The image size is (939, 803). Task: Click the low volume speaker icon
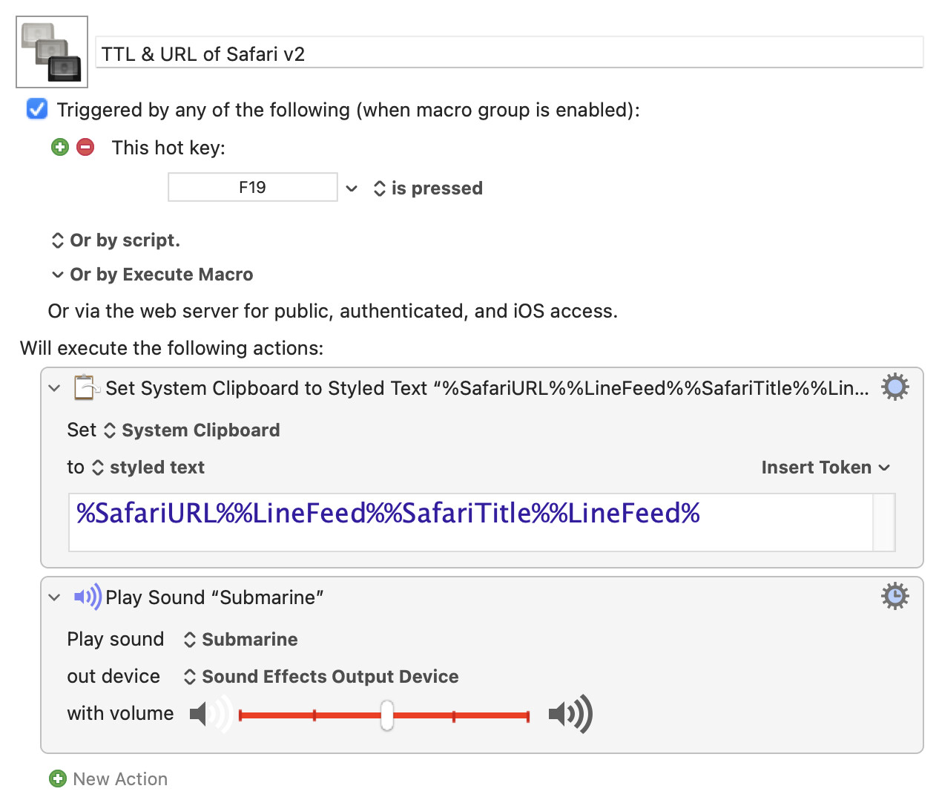tap(210, 714)
